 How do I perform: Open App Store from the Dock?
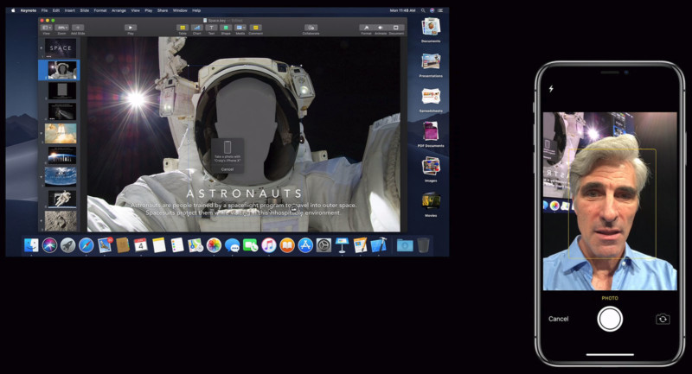tap(305, 245)
